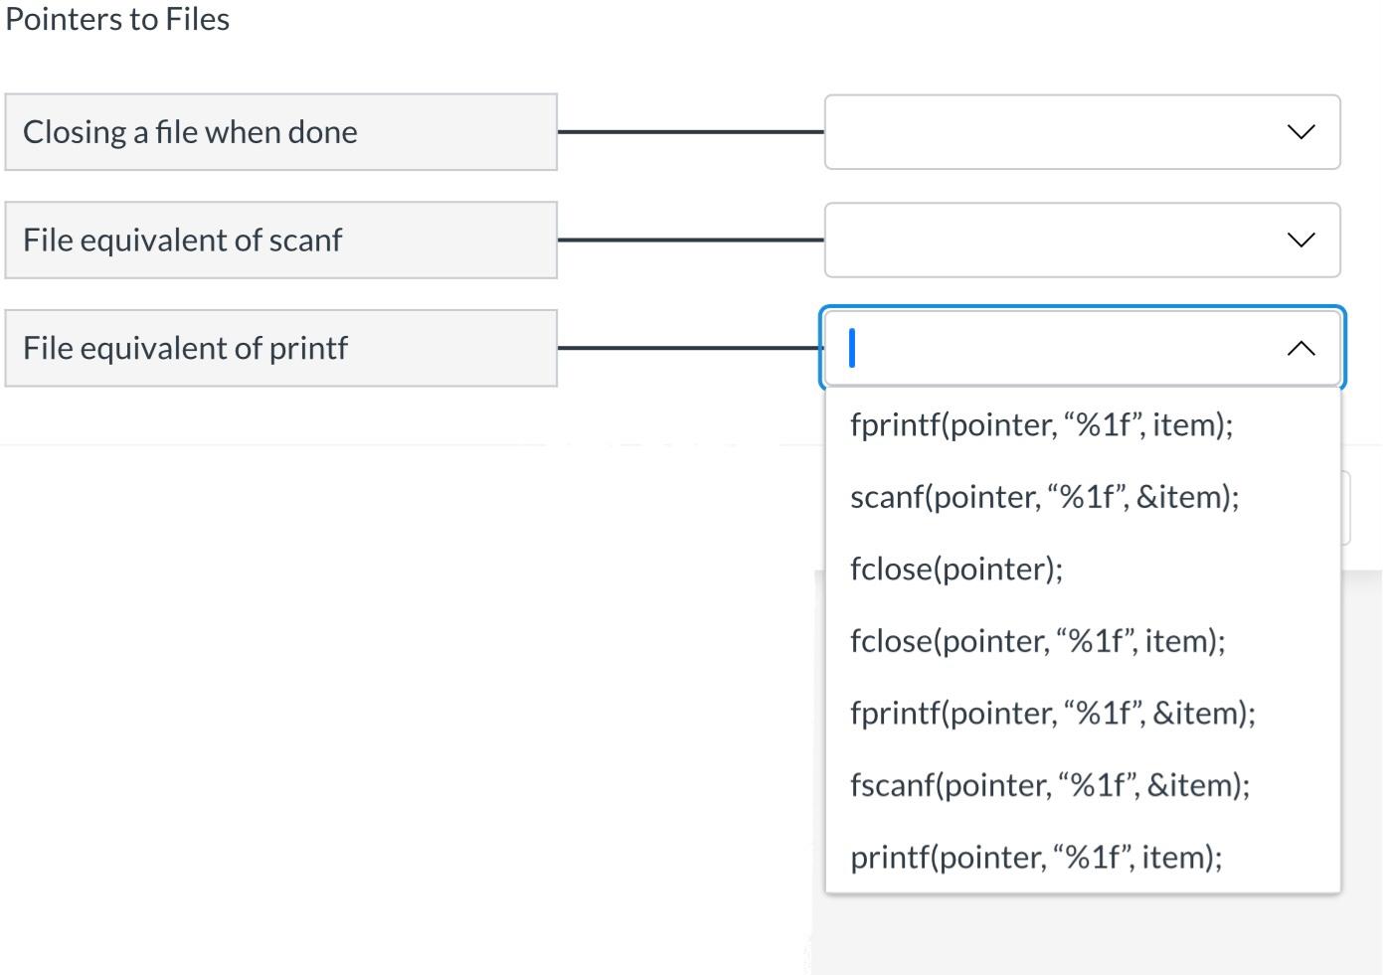Select the option 'printf(pointer, "%1f", item);'
1383x975 pixels.
click(x=1035, y=856)
